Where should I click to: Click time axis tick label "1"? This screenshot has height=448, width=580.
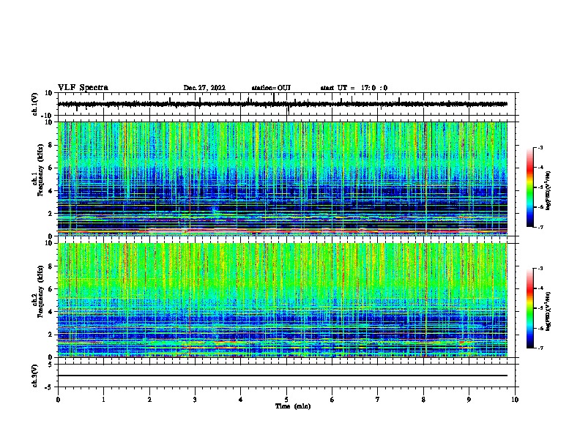pyautogui.click(x=103, y=400)
